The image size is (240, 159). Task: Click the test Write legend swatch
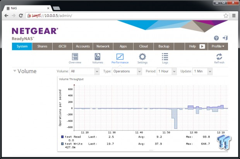62,144
